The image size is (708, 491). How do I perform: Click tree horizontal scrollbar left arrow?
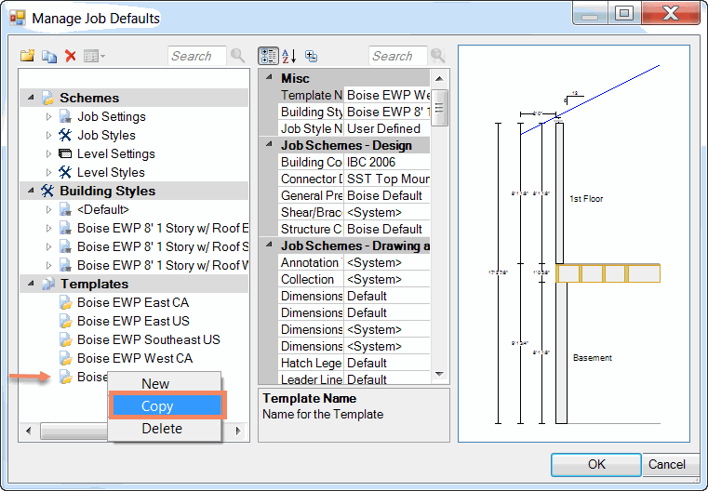[x=29, y=431]
